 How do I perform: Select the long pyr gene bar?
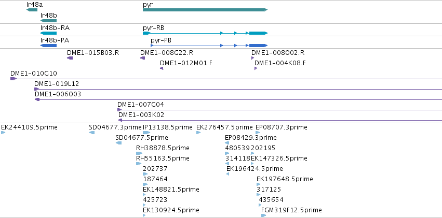tap(205, 10)
